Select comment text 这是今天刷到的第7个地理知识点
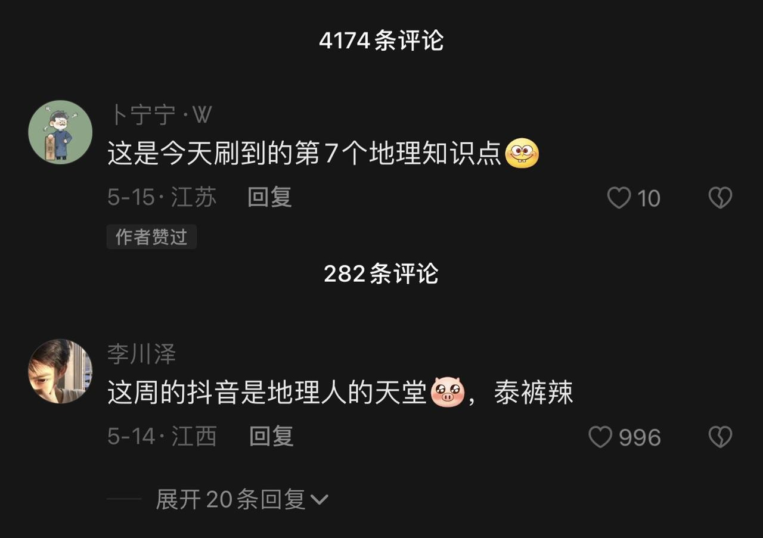The width and height of the screenshot is (763, 538). pyautogui.click(x=305, y=154)
